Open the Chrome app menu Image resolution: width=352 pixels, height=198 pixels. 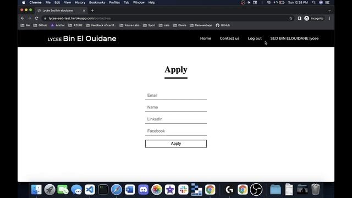click(35, 2)
